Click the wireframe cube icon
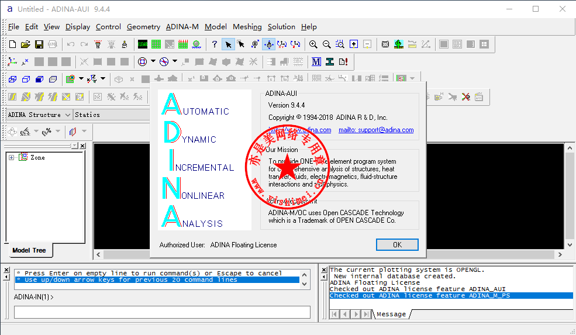576x335 pixels. [12, 79]
